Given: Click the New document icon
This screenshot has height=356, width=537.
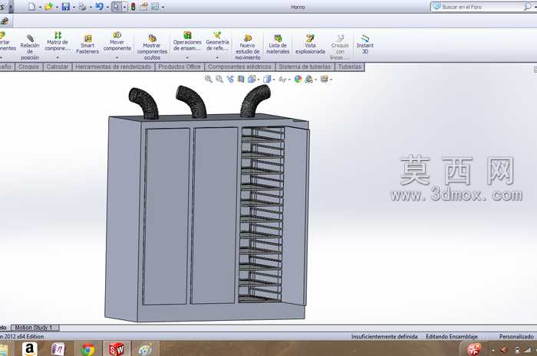Looking at the screenshot, I should [x=32, y=6].
